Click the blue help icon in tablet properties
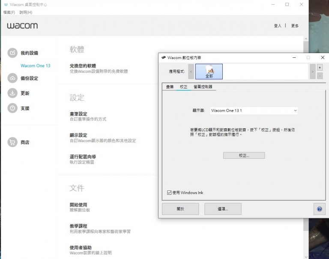The image size is (329, 259). [x=319, y=209]
